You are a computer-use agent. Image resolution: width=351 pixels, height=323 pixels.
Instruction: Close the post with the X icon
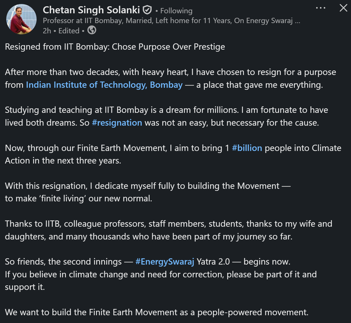click(343, 8)
